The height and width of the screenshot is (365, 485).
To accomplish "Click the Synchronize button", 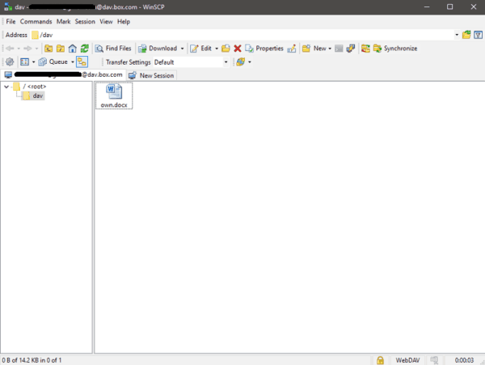I will point(394,49).
